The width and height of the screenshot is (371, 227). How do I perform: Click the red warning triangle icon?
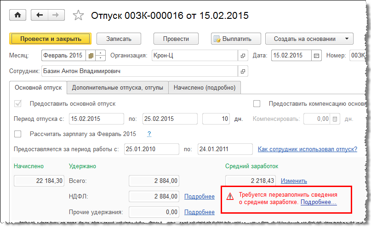pos(230,197)
